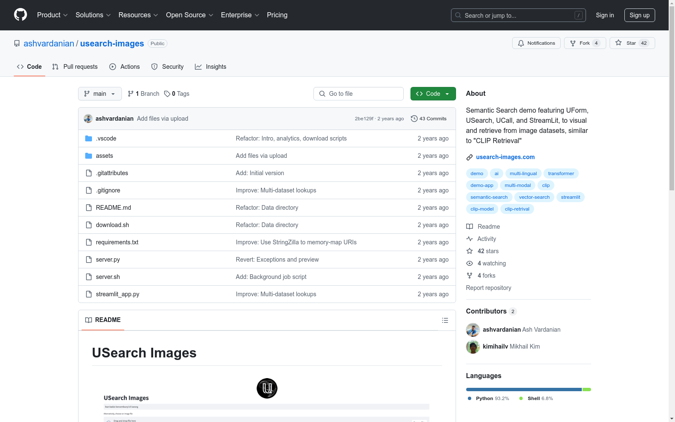Click the Search or jump to field
Image resolution: width=675 pixels, height=422 pixels.
click(518, 15)
